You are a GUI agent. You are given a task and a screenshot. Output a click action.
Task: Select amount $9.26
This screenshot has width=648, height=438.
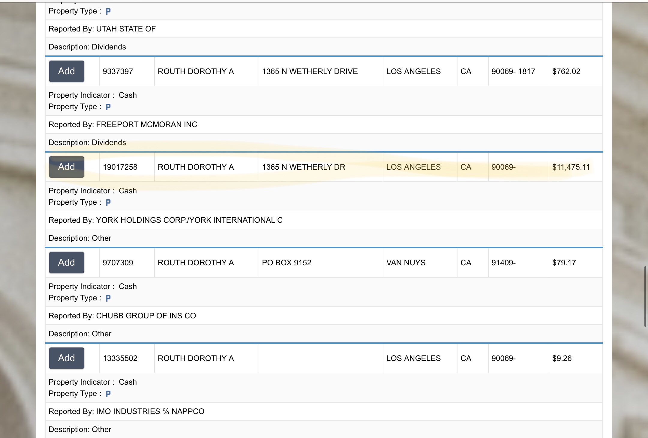pyautogui.click(x=562, y=358)
